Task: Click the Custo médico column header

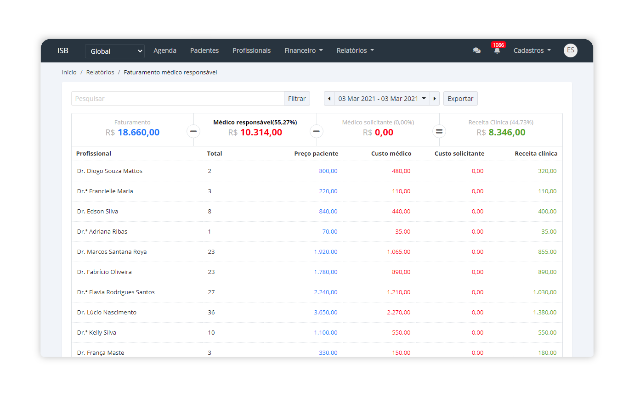Action: (x=391, y=153)
